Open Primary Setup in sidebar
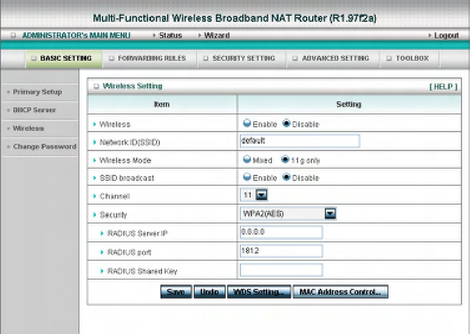The width and height of the screenshot is (470, 334). click(x=37, y=92)
